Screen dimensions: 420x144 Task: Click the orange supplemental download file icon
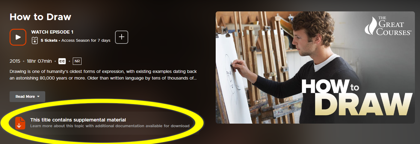[20, 123]
